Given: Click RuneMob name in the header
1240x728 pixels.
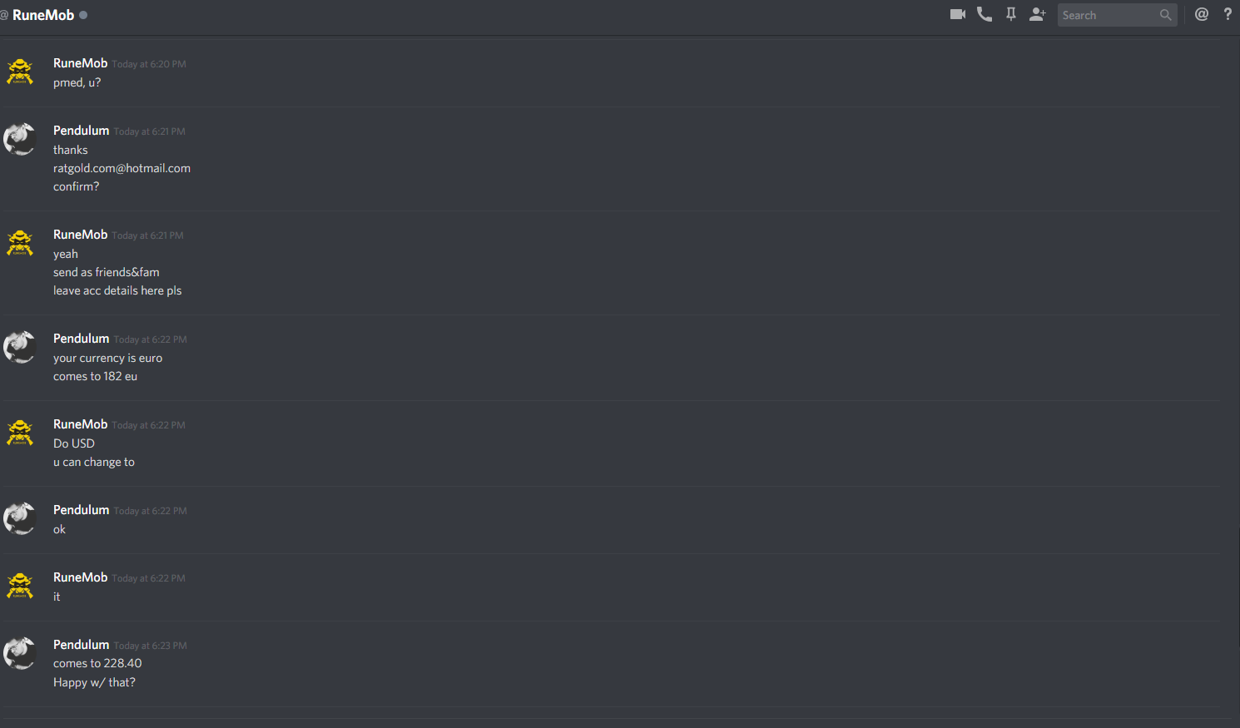Looking at the screenshot, I should click(x=43, y=15).
